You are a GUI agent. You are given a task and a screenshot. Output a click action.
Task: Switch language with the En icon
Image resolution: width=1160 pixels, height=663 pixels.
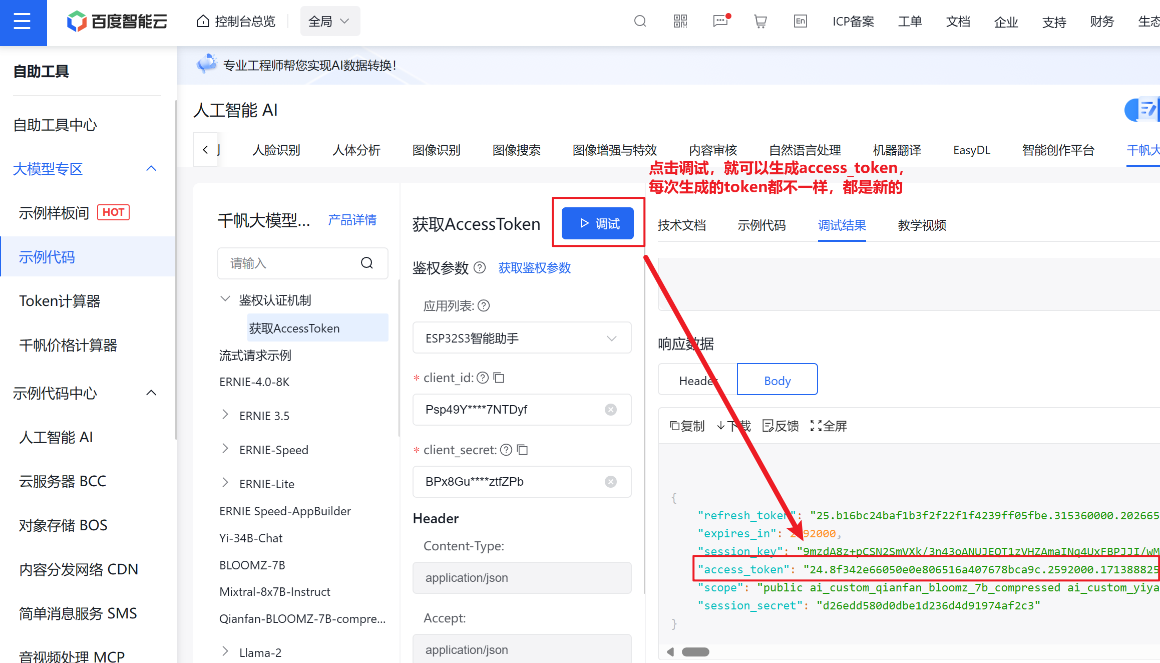[800, 22]
